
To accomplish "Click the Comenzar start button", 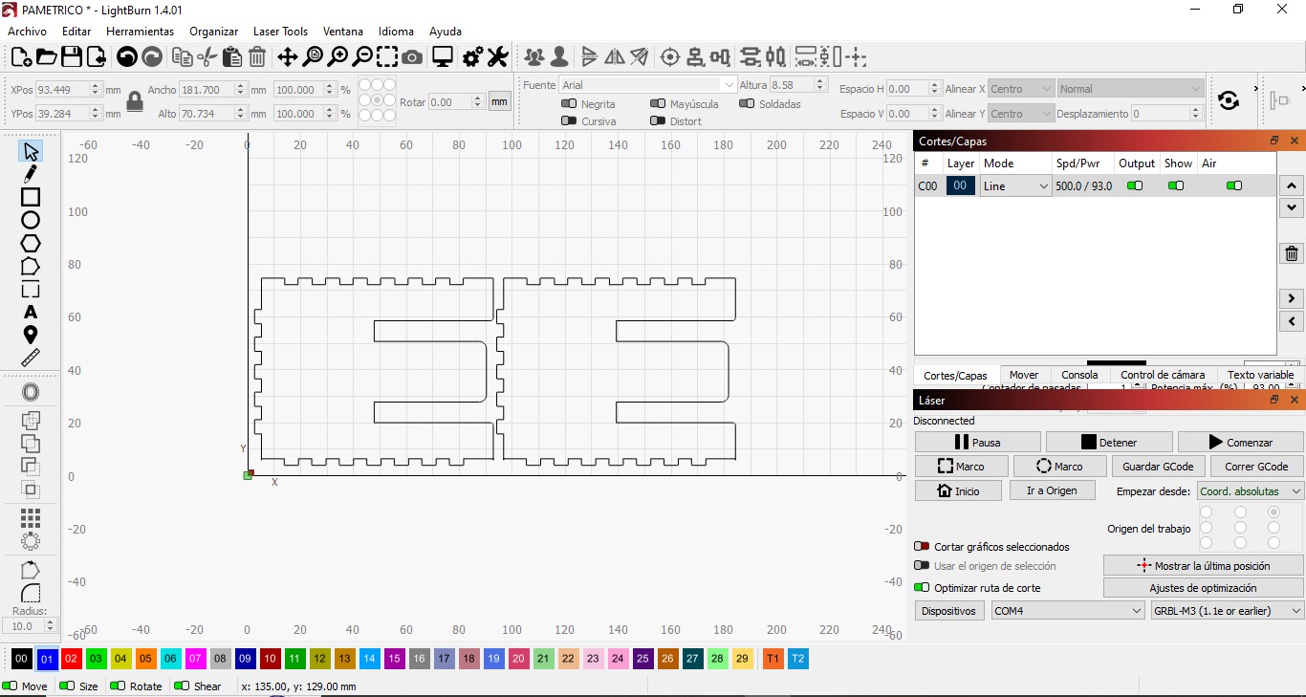I will click(x=1240, y=442).
